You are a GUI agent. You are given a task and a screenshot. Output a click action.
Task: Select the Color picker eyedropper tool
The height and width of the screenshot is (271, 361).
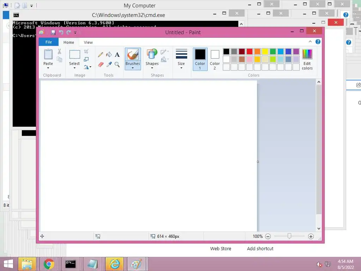109,64
